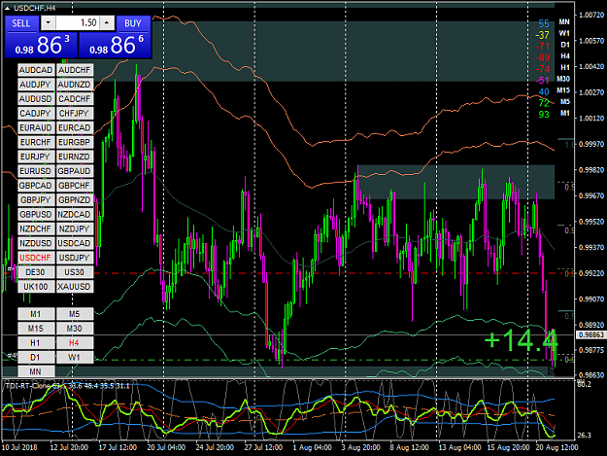Screen dimensions: 607x456
Task: Change timeframe to M15
Action: pyautogui.click(x=36, y=329)
